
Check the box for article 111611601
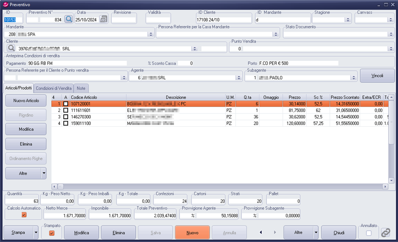coord(66,110)
